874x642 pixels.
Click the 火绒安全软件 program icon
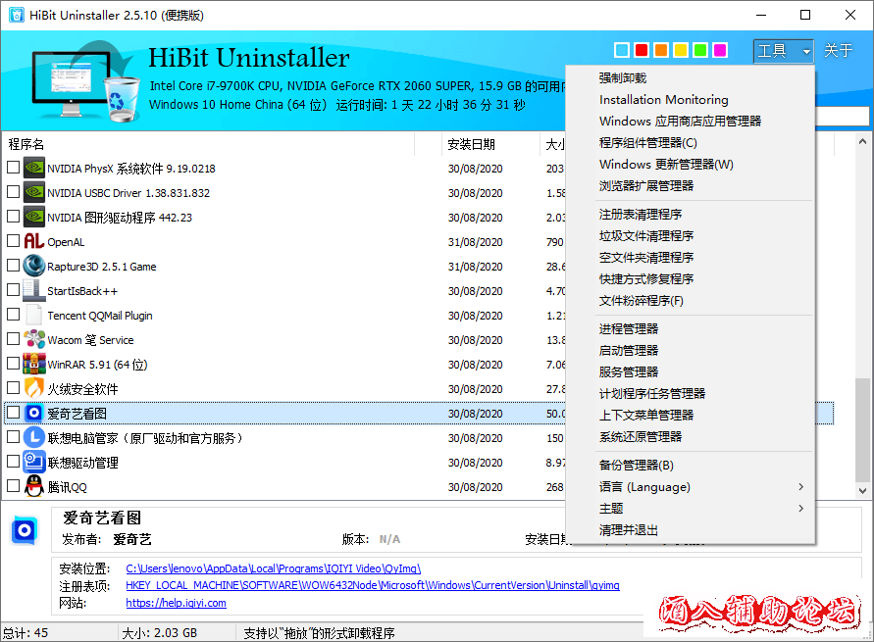click(x=33, y=388)
